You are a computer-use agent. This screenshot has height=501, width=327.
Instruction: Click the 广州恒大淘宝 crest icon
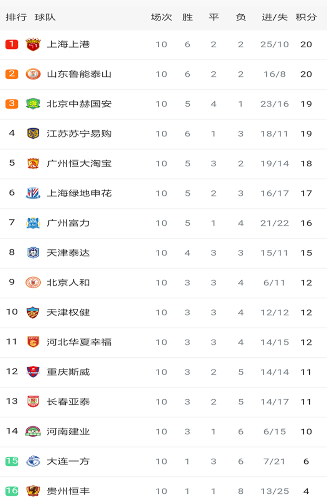click(x=33, y=163)
